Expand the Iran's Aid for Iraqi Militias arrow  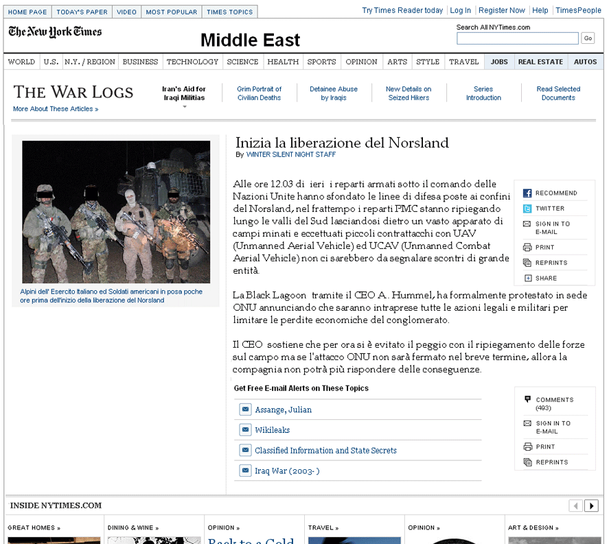click(185, 107)
